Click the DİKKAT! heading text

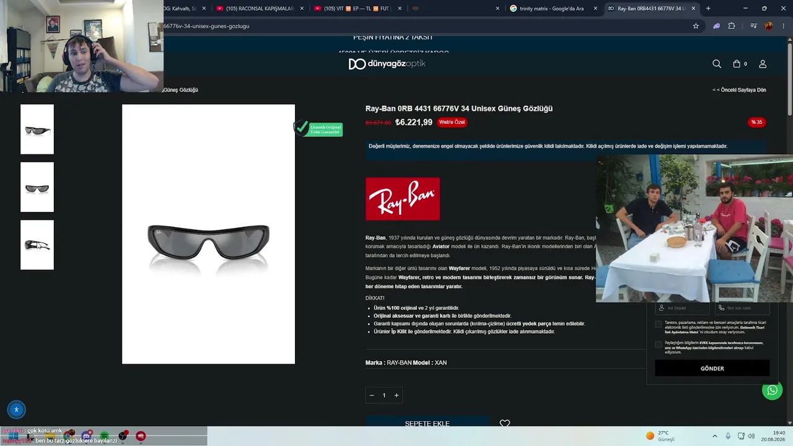point(375,298)
